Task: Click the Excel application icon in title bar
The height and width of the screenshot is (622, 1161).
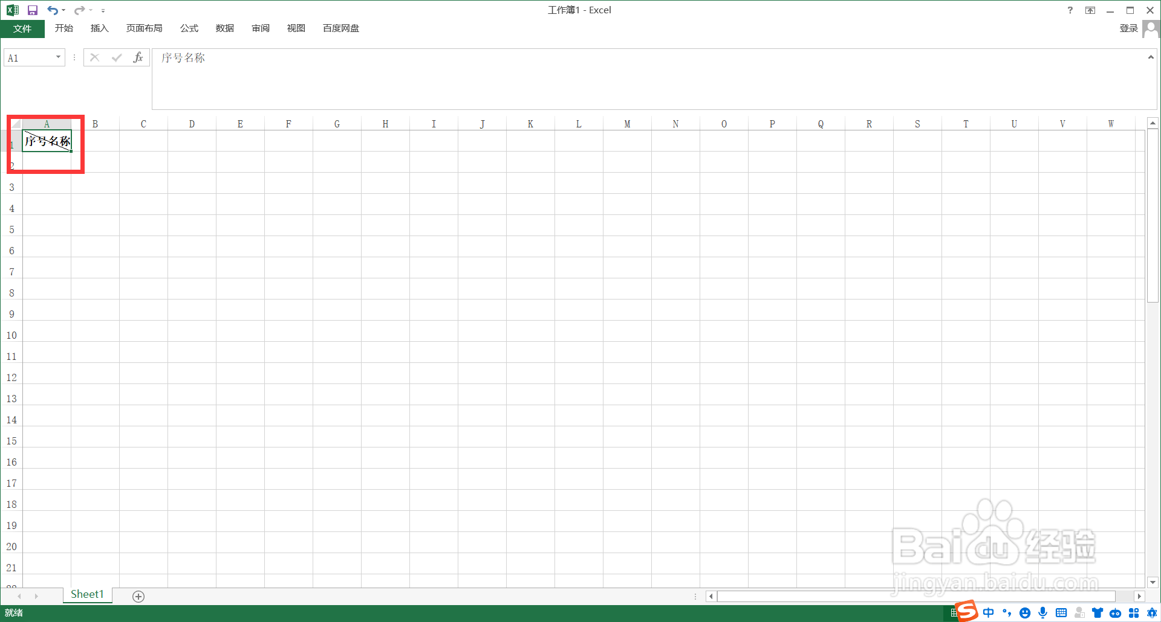Action: tap(13, 10)
